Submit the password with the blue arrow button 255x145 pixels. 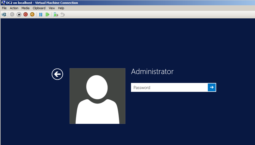[x=212, y=87]
